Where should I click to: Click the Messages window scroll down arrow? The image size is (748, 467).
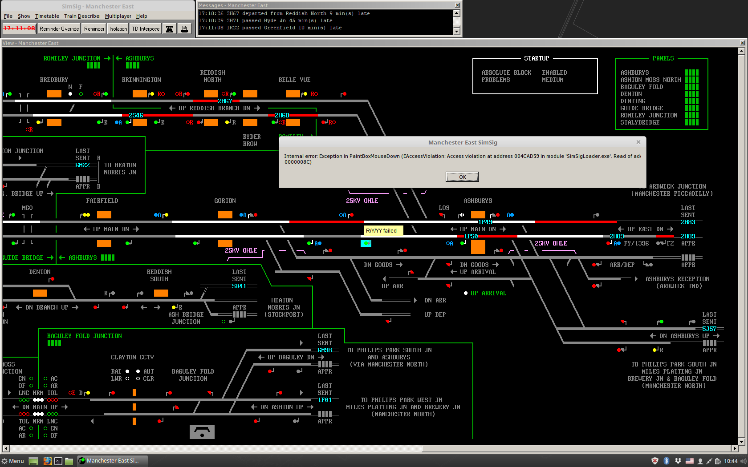456,32
